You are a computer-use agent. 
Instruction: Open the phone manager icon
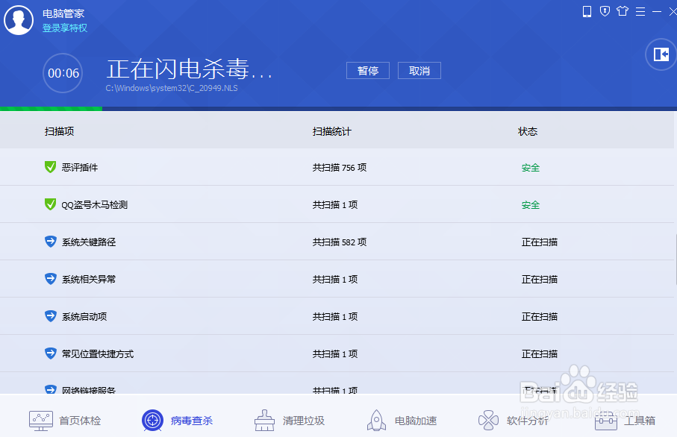(x=587, y=12)
